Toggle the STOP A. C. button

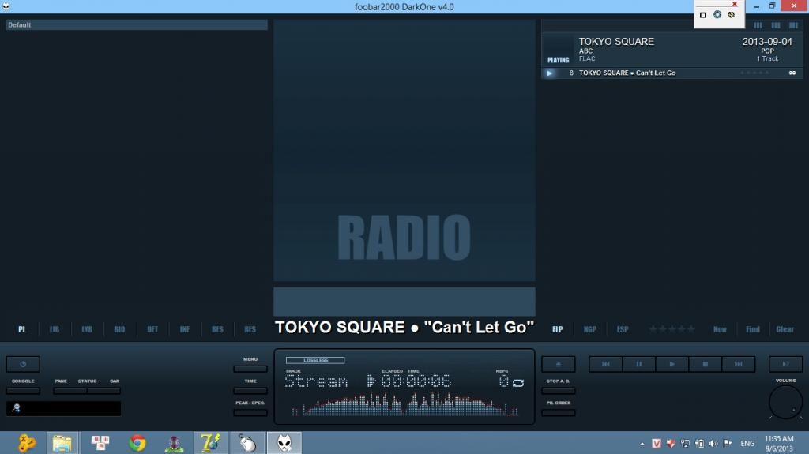(x=559, y=391)
